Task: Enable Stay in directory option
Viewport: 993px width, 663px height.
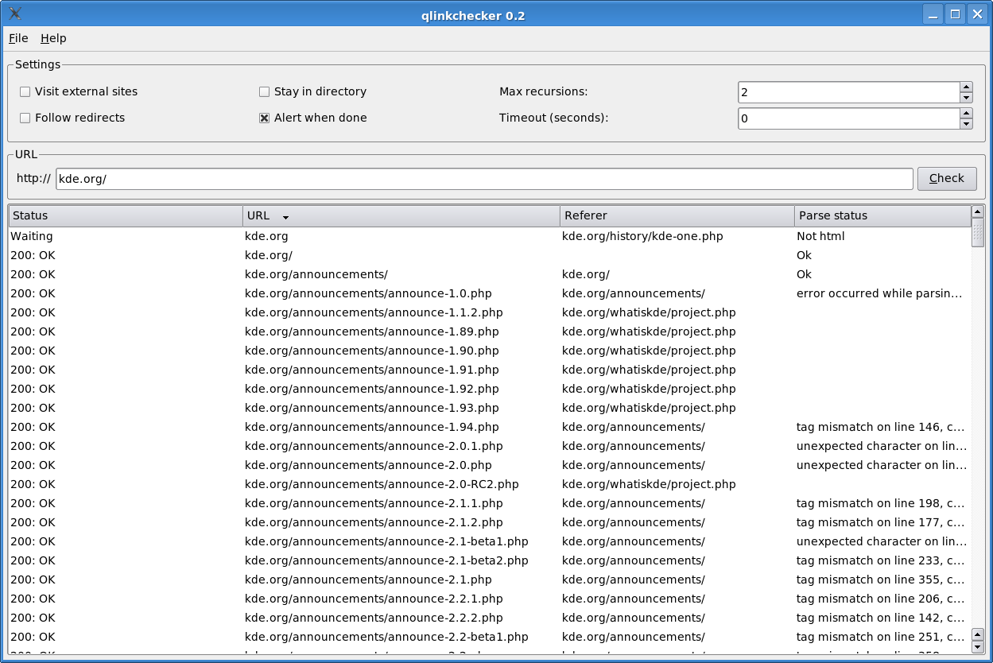Action: pos(313,91)
